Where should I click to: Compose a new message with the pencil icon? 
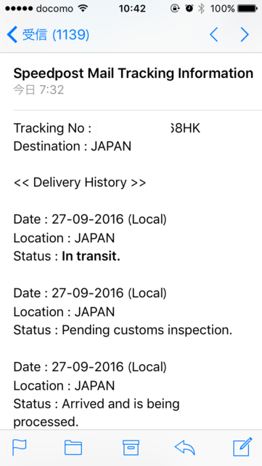(x=242, y=446)
